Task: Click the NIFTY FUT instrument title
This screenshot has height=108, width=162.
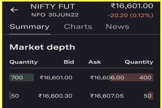Action: pyautogui.click(x=53, y=7)
